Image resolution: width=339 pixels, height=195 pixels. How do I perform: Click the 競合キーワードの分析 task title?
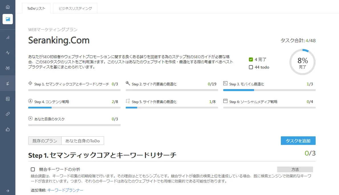[60, 169]
